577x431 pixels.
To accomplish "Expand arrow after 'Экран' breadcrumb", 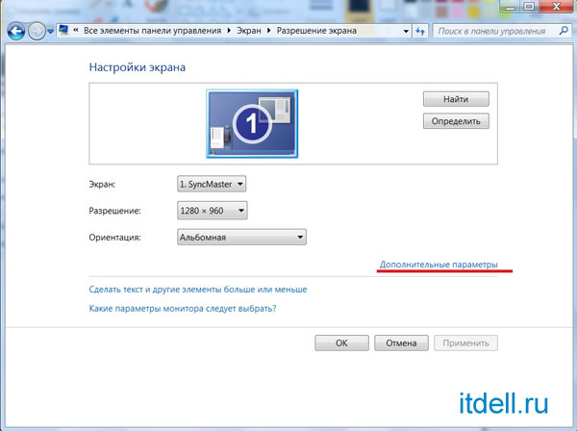I will click(268, 31).
